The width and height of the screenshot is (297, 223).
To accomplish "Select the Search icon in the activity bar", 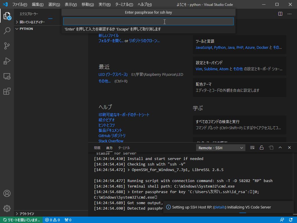I will (x=7, y=30).
